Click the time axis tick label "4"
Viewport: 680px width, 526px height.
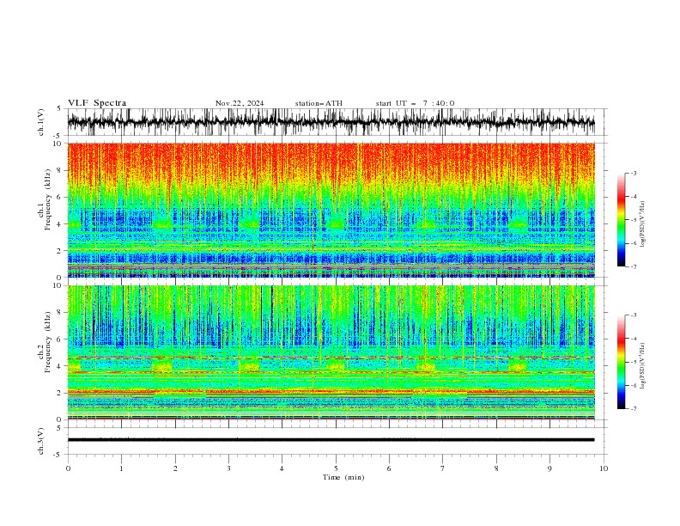point(282,468)
